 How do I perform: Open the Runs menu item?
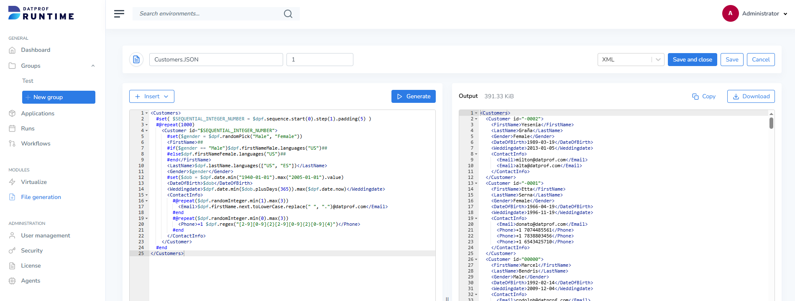pos(28,128)
